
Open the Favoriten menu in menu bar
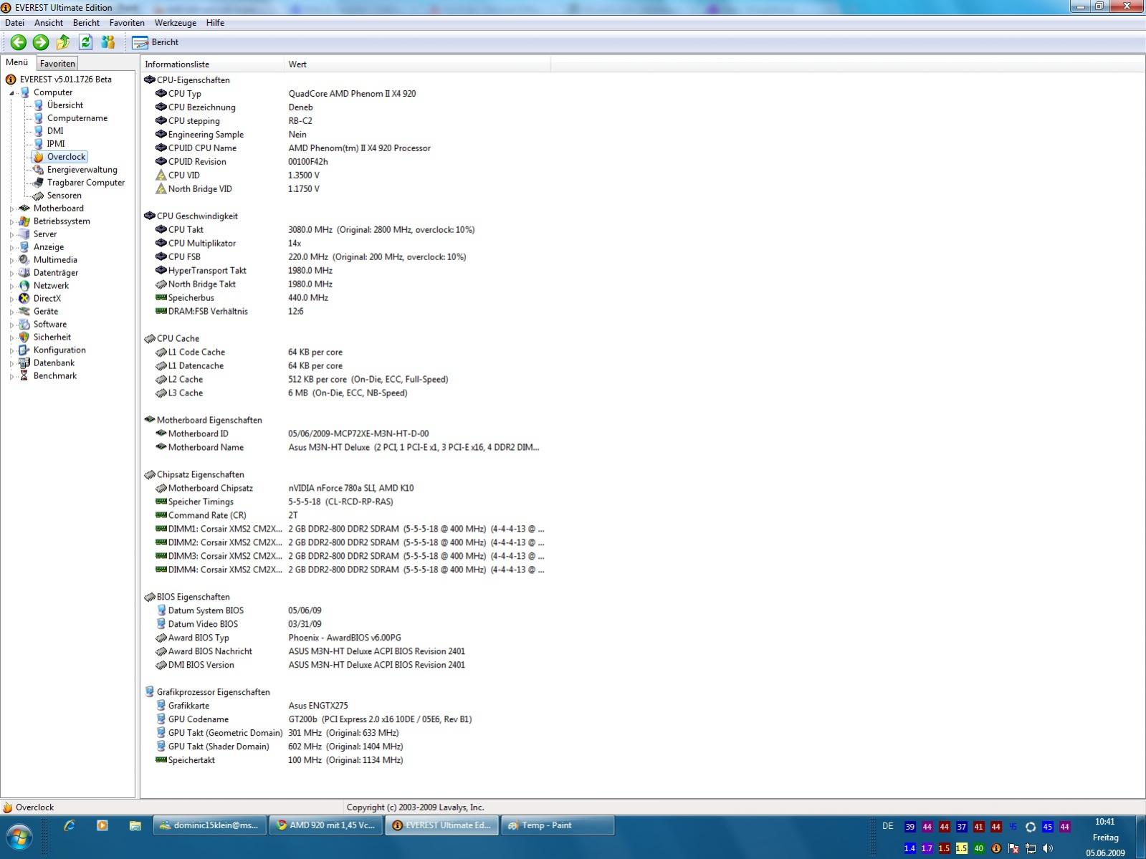(x=127, y=23)
